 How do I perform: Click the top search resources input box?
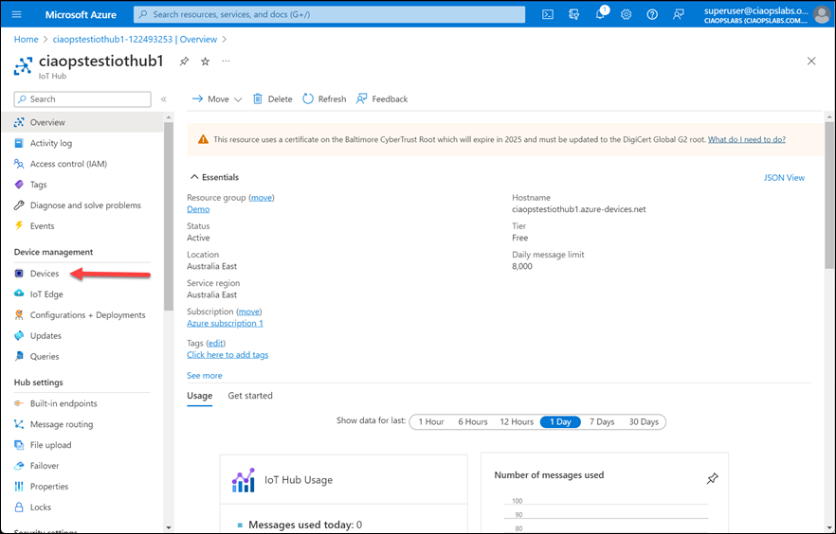click(x=329, y=14)
